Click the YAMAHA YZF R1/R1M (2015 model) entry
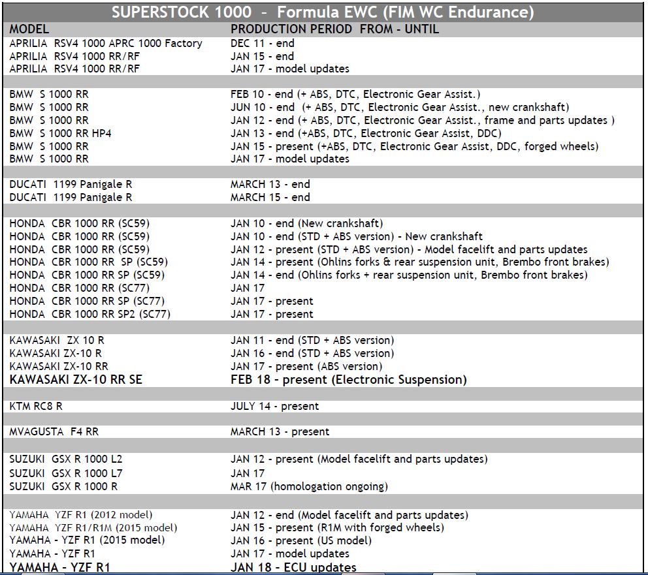648x575 pixels. [93, 527]
